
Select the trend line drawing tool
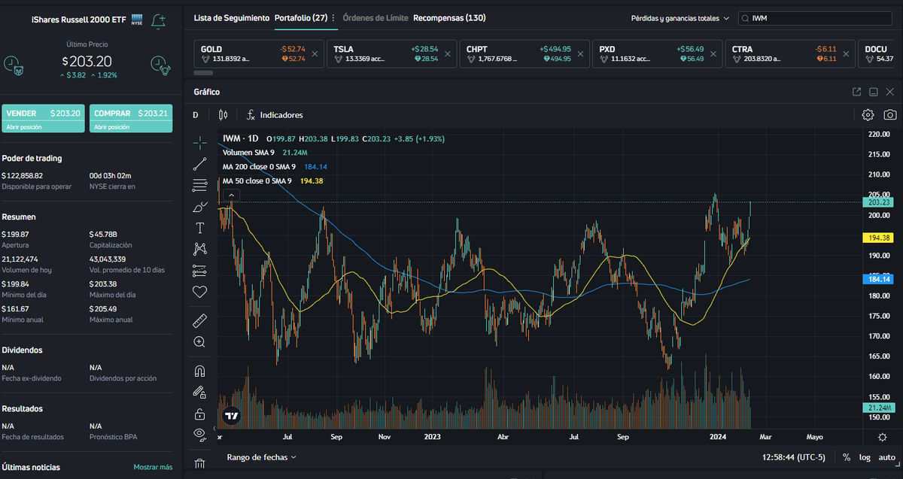pyautogui.click(x=199, y=163)
